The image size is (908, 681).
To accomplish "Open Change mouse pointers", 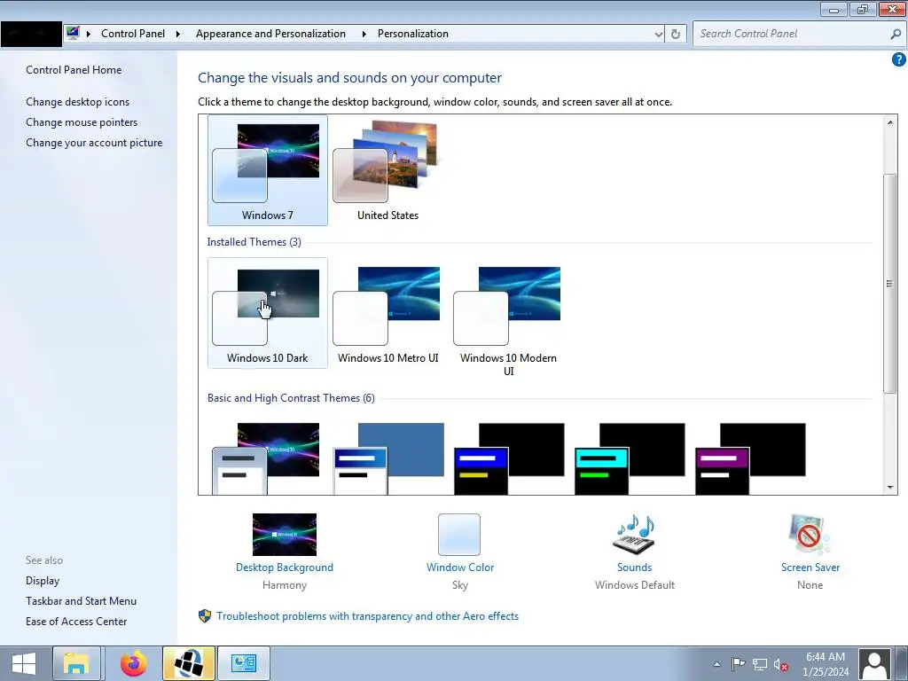I will coord(82,122).
